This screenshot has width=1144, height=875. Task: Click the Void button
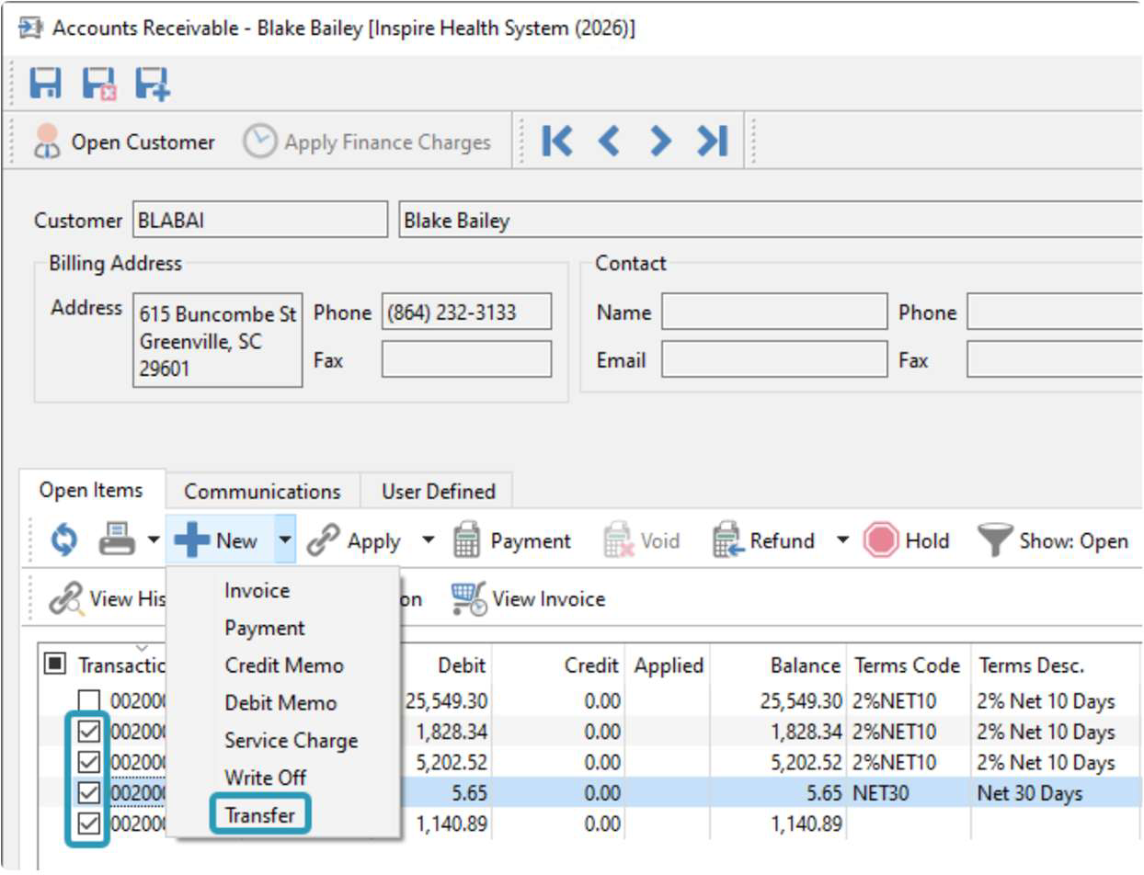coord(642,540)
